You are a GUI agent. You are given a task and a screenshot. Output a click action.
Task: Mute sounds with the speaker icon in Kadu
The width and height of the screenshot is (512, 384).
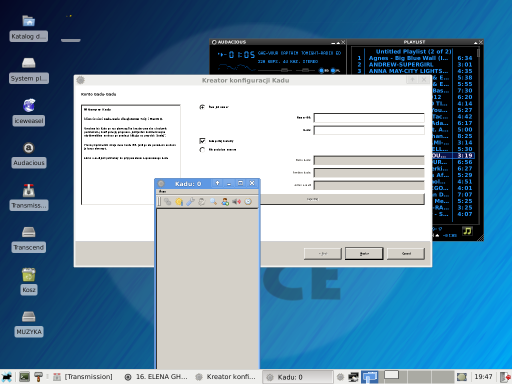click(x=236, y=202)
